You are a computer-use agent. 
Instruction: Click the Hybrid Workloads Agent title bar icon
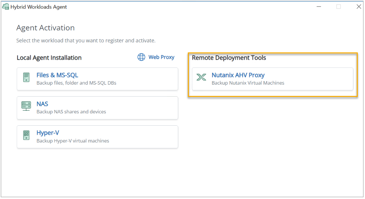[x=5, y=7]
